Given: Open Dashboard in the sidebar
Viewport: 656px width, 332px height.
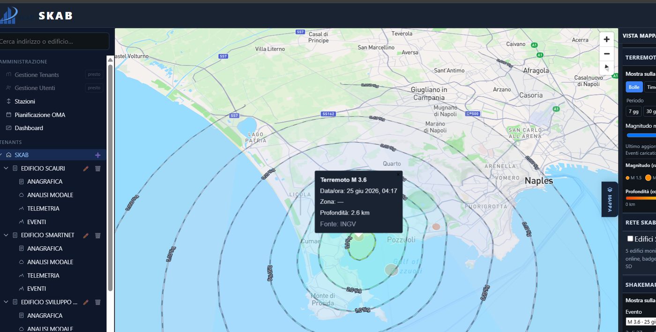Looking at the screenshot, I should click(x=29, y=128).
